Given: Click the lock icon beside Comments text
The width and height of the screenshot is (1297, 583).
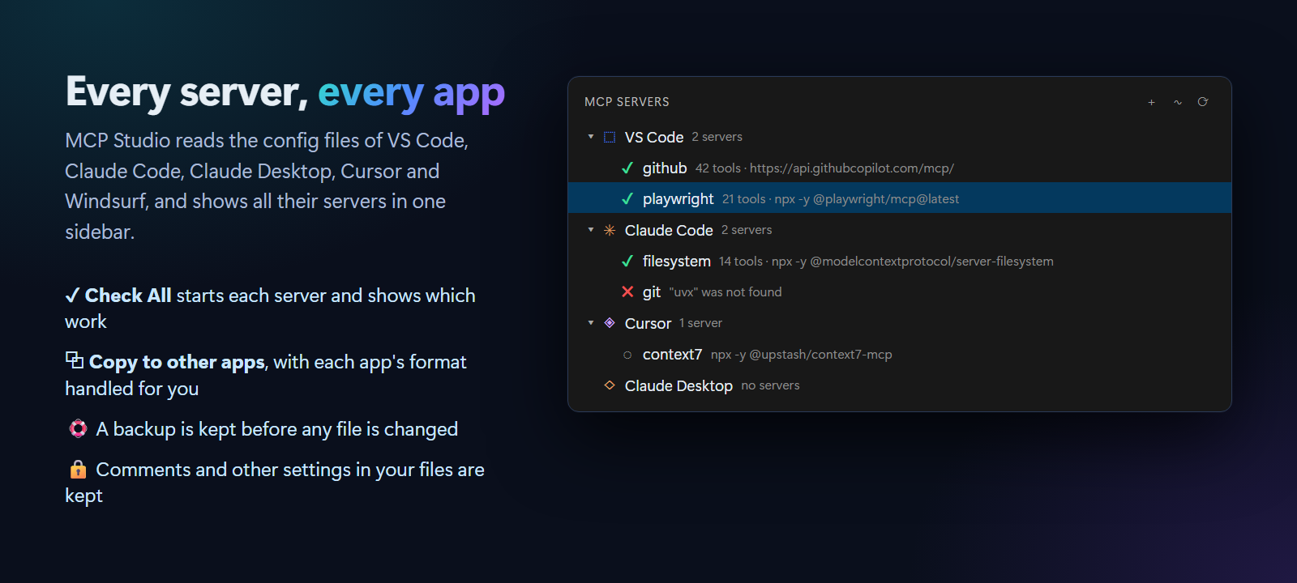Looking at the screenshot, I should 78,469.
